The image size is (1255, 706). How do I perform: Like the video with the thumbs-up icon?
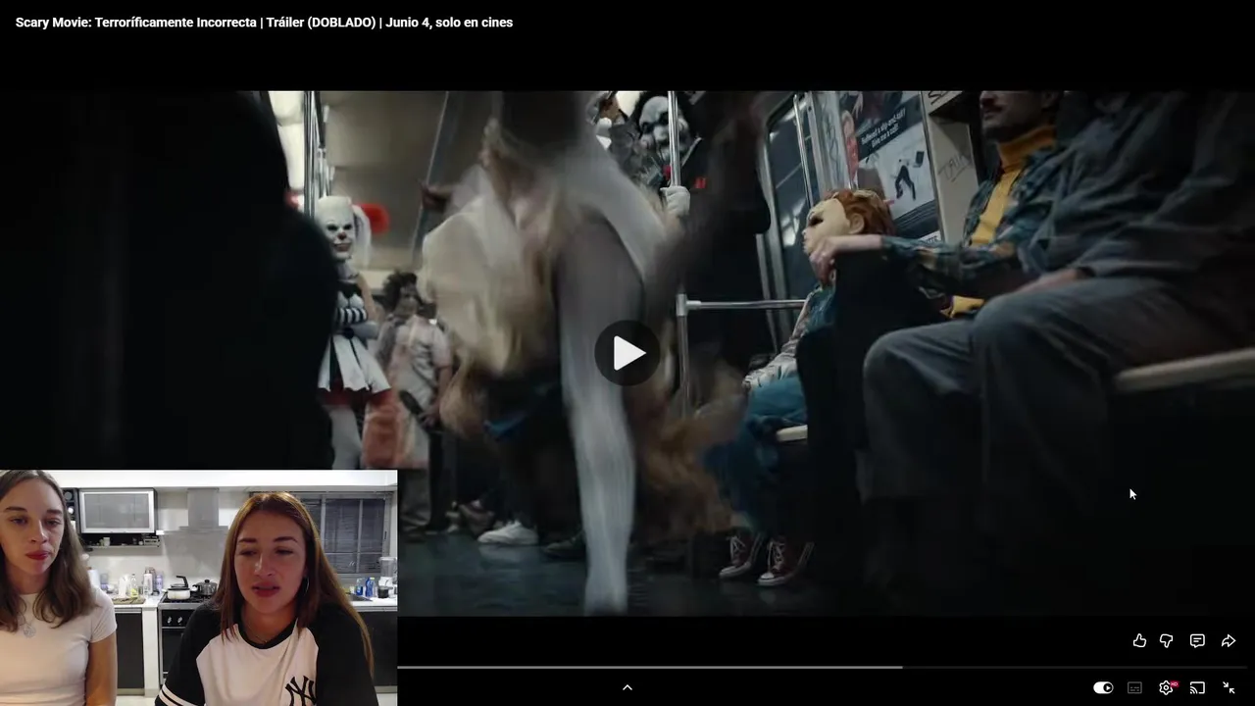pyautogui.click(x=1139, y=640)
